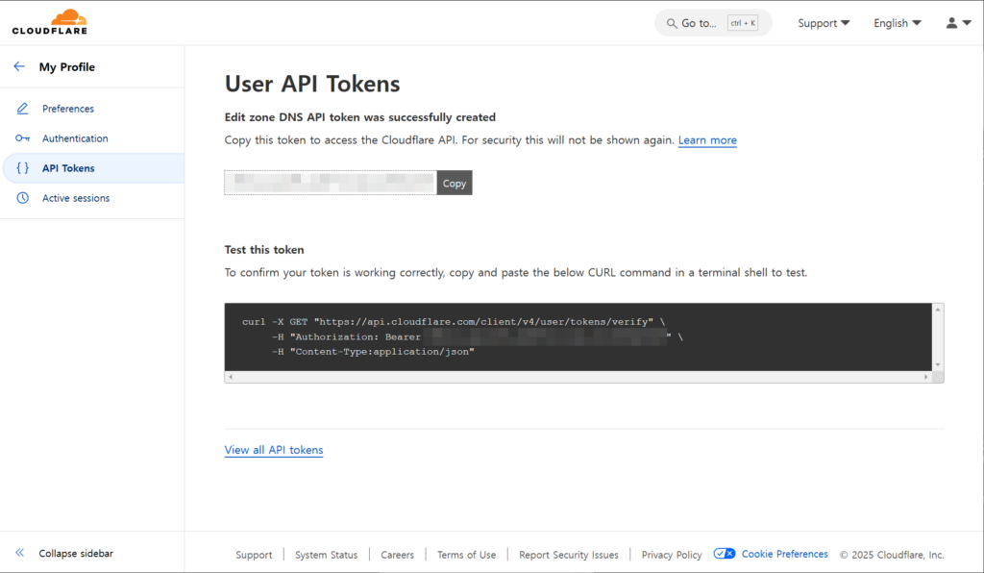Copy the API token with Copy button

pyautogui.click(x=455, y=184)
